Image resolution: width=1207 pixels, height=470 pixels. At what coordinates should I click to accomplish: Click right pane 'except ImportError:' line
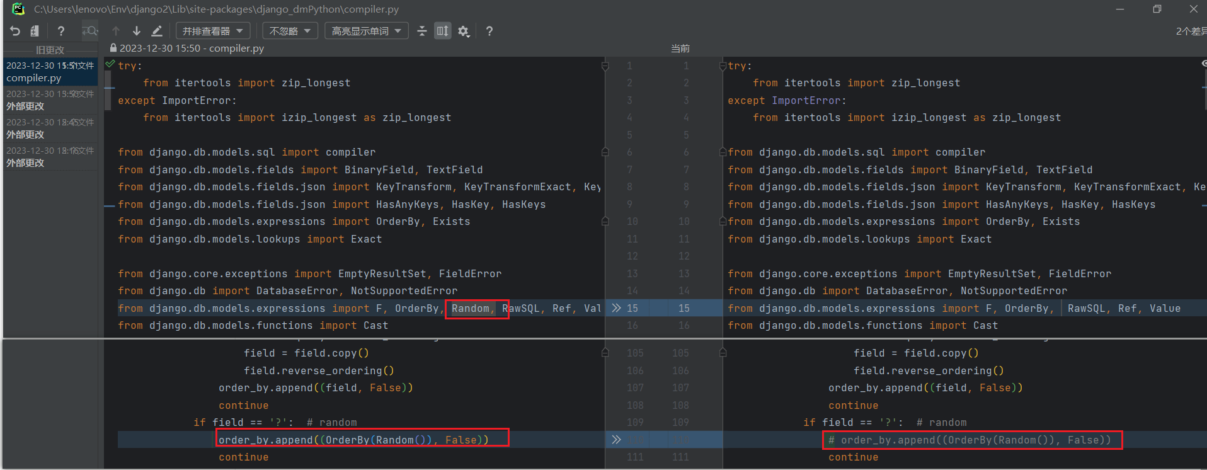coord(787,100)
